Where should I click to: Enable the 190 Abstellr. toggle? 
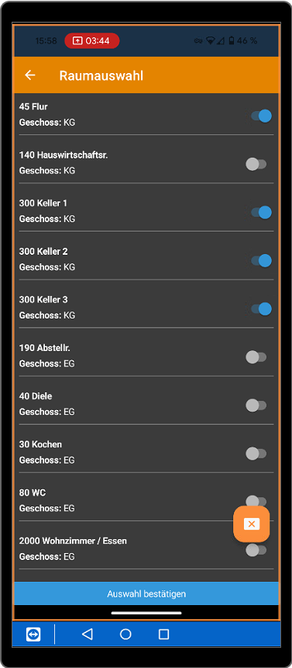[256, 357]
